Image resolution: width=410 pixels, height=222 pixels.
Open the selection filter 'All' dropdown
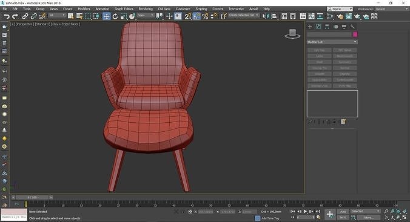click(x=57, y=15)
